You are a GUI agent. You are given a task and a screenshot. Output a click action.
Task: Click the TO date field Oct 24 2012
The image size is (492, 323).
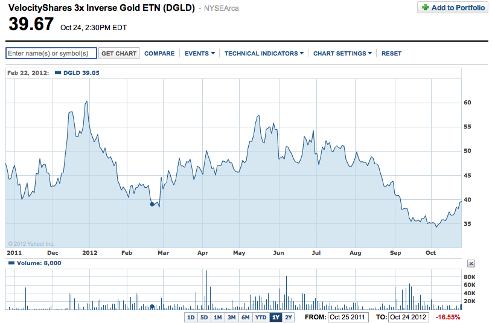(x=408, y=318)
